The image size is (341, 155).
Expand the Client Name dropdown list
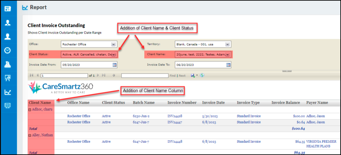coord(227,55)
